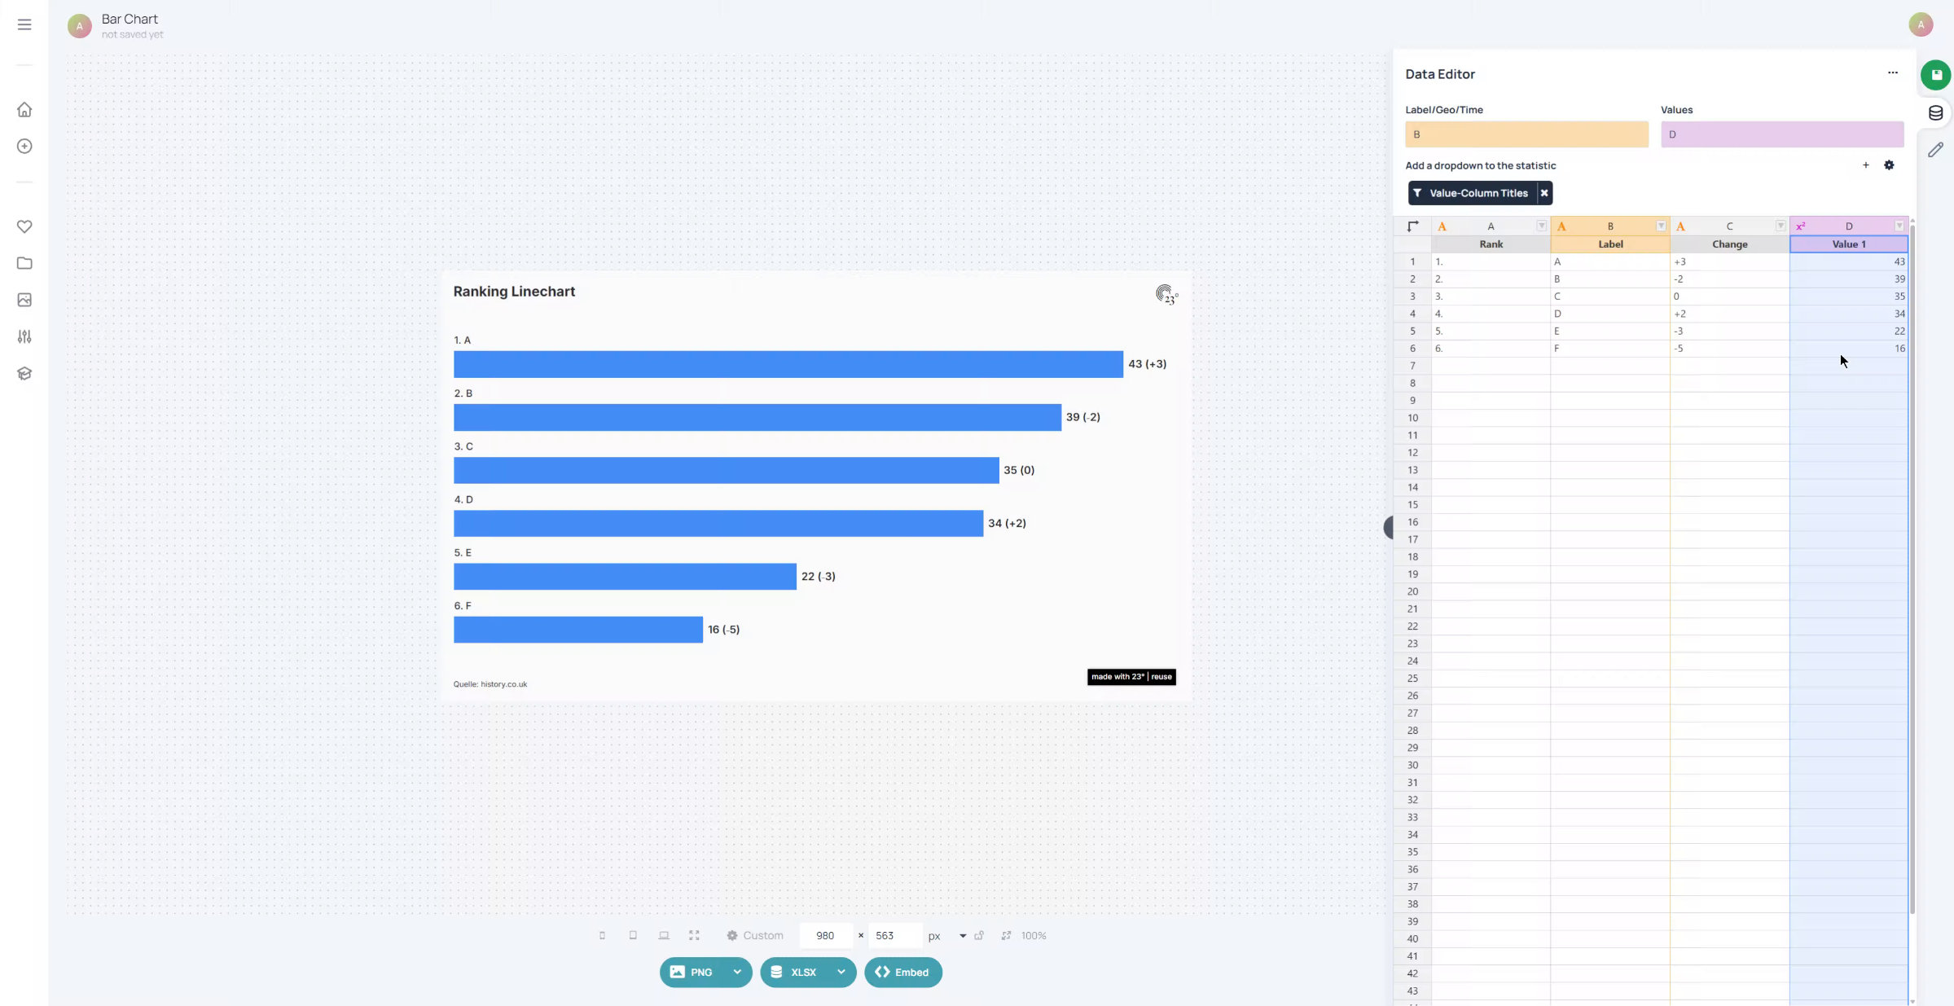Open the image gallery sidebar icon
Image resolution: width=1954 pixels, height=1006 pixels.
point(24,300)
